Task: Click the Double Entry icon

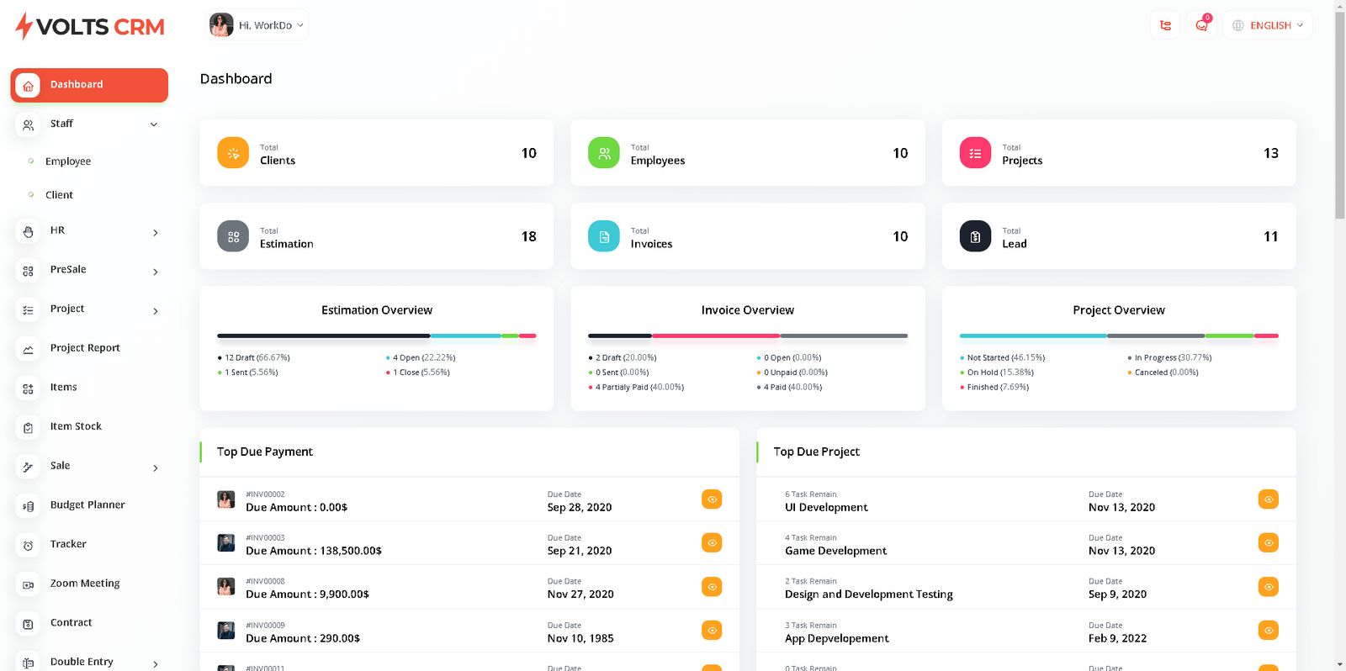Action: [28, 663]
